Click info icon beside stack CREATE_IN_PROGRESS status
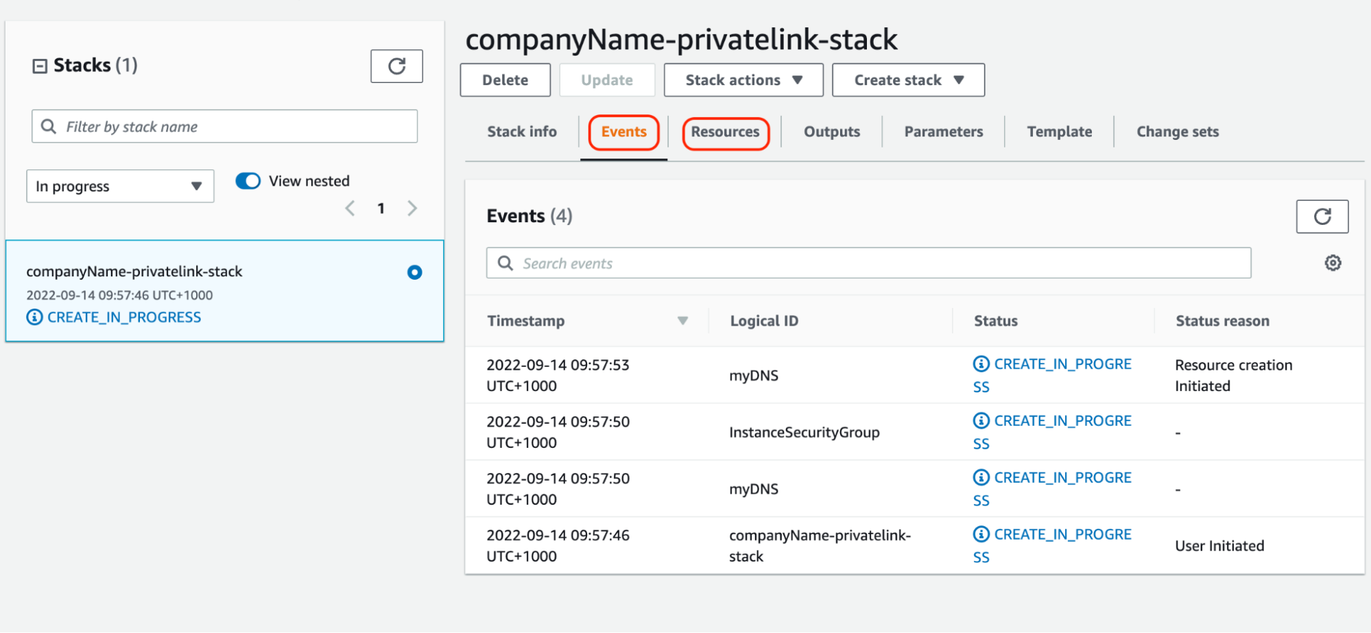This screenshot has height=633, width=1371. coord(34,318)
